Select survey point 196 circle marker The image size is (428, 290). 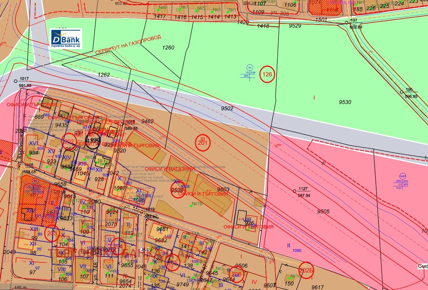click(401, 92)
